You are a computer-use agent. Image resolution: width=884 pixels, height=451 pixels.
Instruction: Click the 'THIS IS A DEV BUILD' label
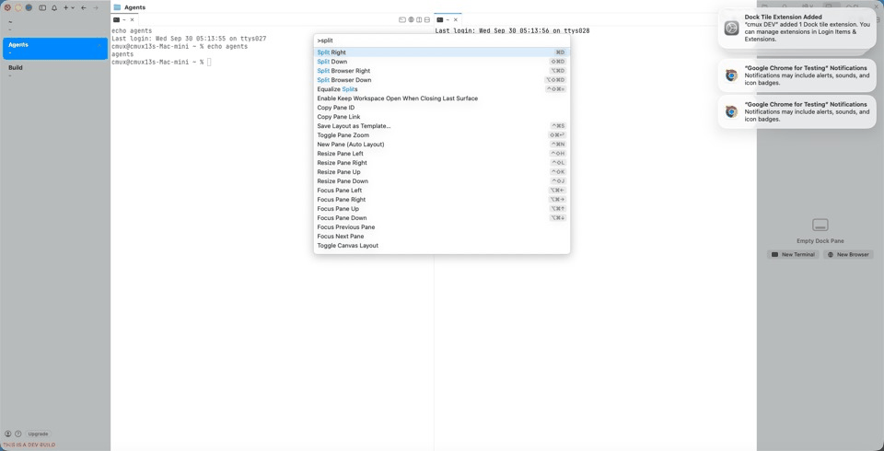click(x=29, y=445)
